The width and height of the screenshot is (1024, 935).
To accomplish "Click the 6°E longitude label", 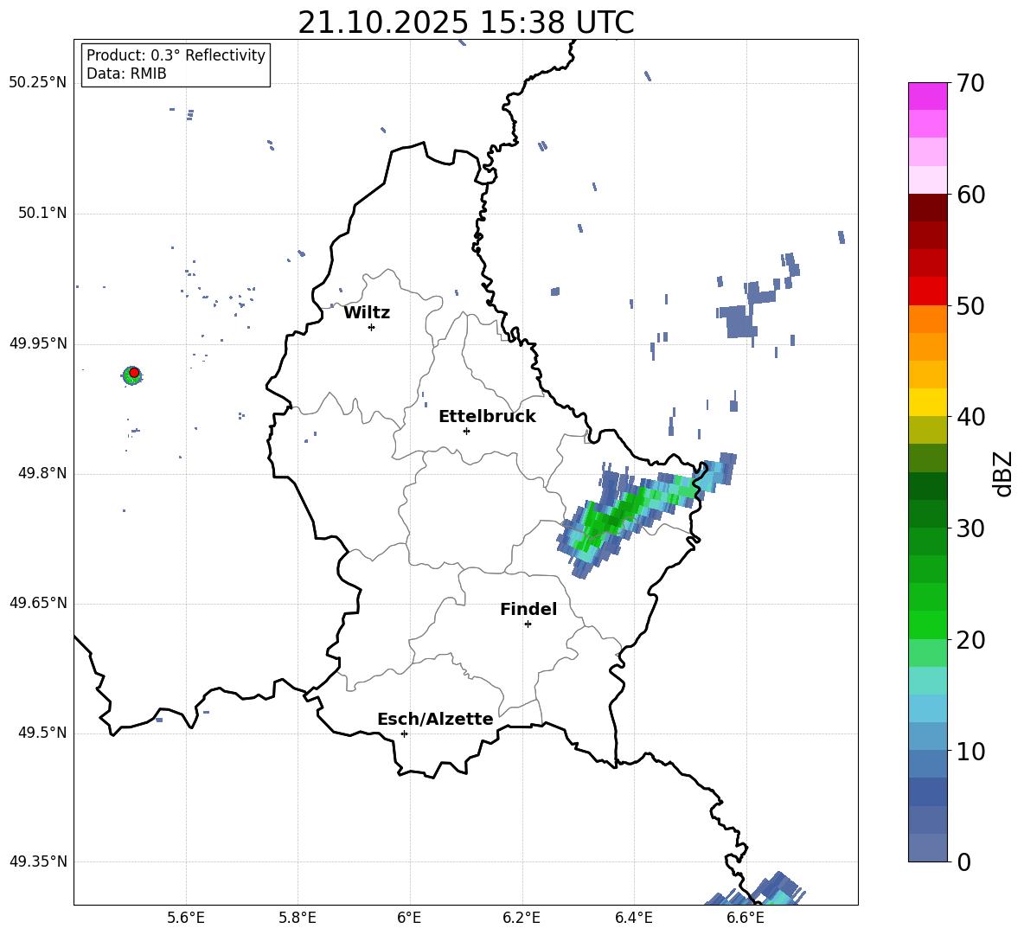I will 409,918.
